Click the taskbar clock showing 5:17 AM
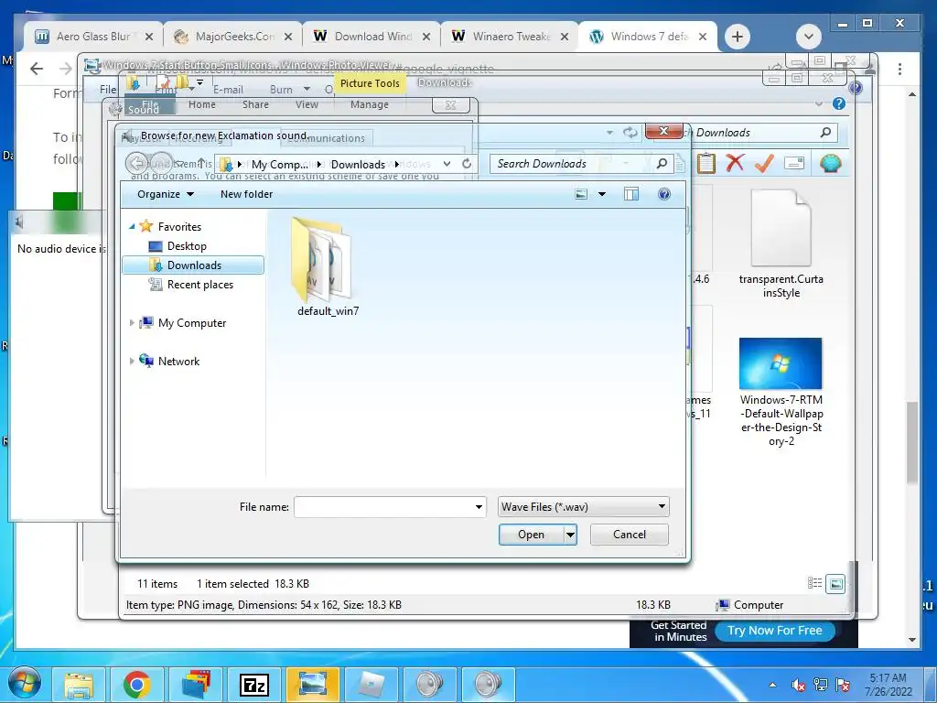Screen dimensions: 937x703 888,685
